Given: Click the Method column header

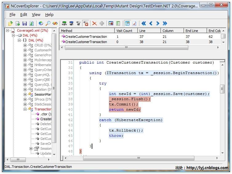Looking at the screenshot, I should coord(66,31).
